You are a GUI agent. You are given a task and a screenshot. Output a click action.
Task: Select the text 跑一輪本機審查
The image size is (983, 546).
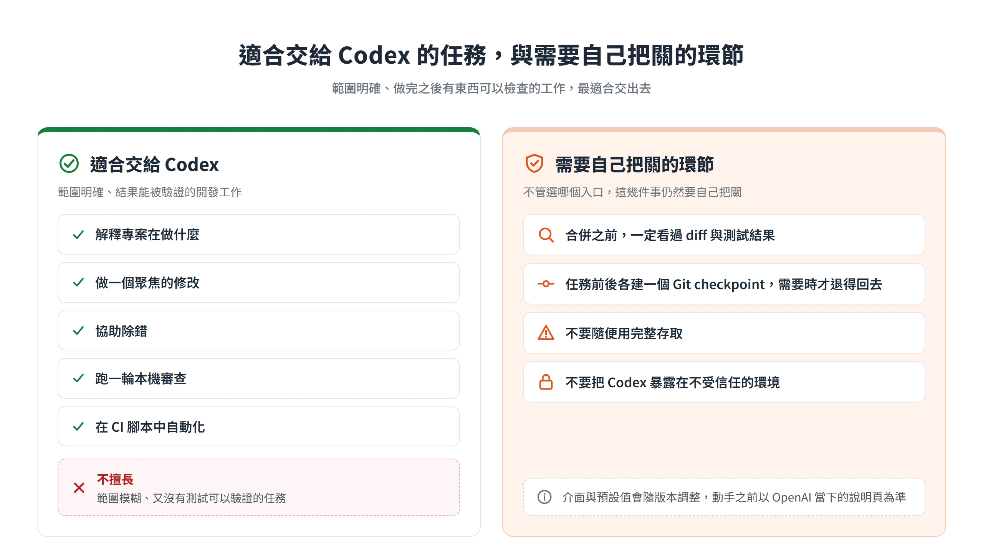(141, 379)
